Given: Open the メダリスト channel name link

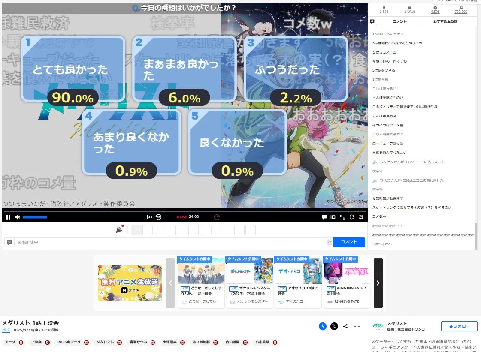Looking at the screenshot, I should [x=397, y=323].
